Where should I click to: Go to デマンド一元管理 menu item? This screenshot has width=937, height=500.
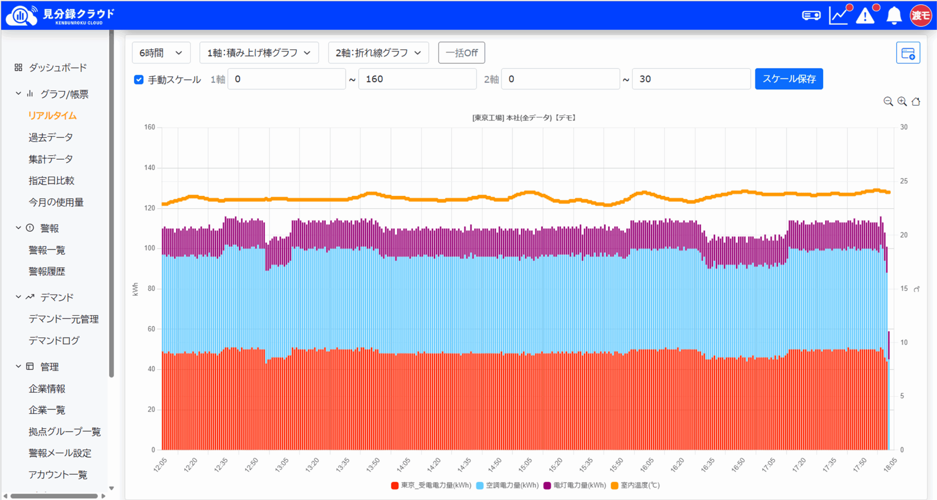(x=63, y=319)
